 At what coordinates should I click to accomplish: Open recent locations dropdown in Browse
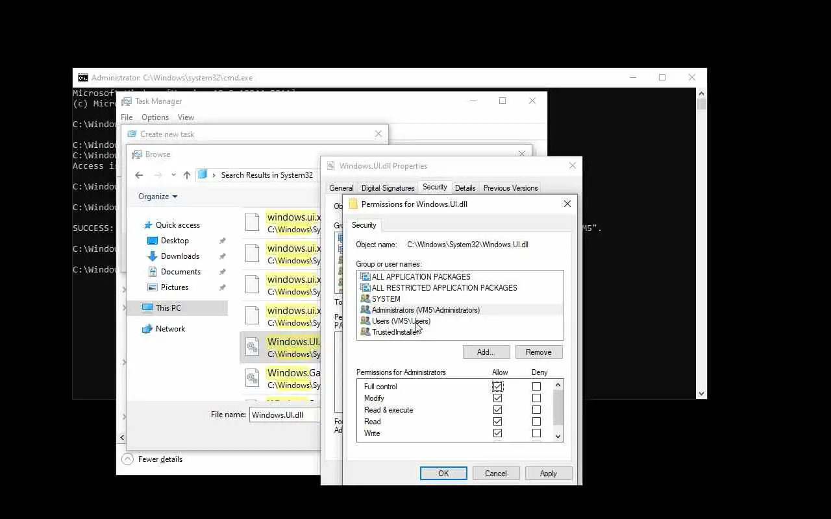[173, 175]
